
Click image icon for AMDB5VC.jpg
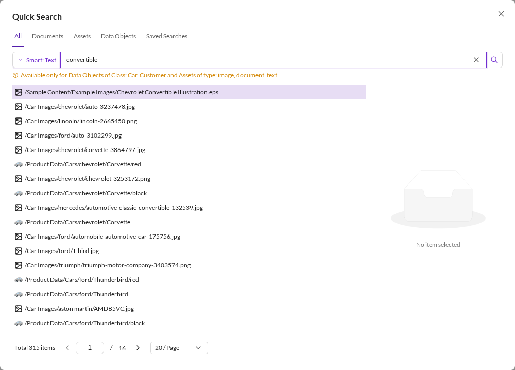click(x=19, y=309)
